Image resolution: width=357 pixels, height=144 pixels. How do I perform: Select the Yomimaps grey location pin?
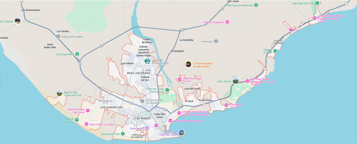click(216, 41)
